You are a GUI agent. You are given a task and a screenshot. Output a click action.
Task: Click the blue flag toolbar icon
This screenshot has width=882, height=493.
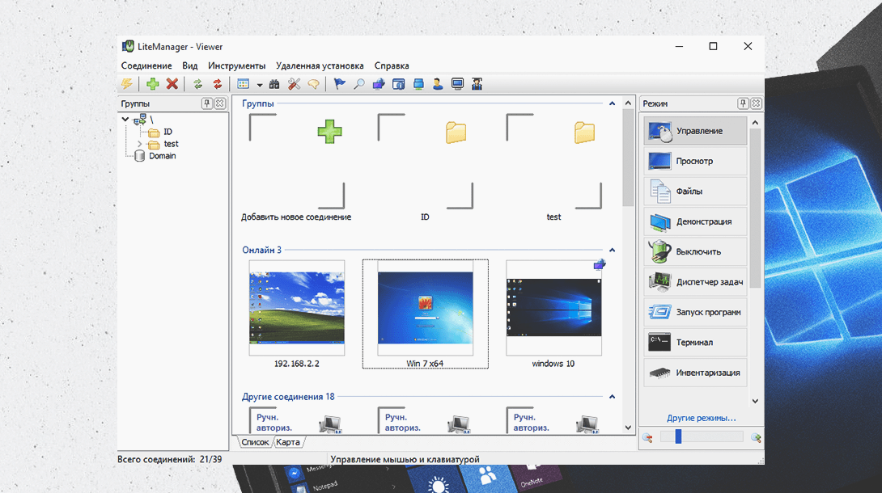click(339, 84)
